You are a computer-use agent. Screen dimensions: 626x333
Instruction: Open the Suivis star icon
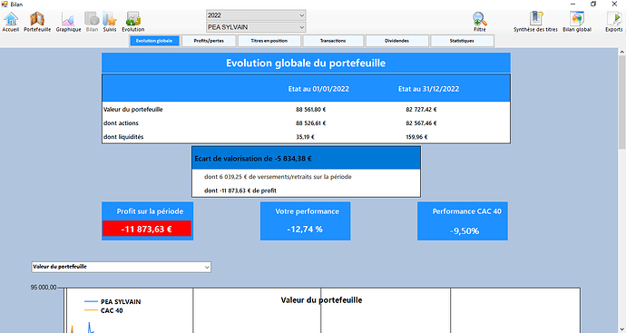[x=110, y=22]
